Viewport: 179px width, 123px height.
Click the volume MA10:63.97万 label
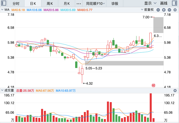[66, 91]
